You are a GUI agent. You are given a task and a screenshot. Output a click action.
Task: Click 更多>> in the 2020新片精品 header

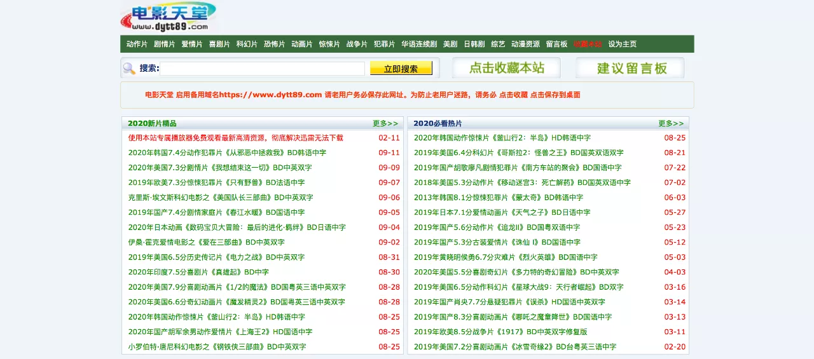(x=385, y=123)
